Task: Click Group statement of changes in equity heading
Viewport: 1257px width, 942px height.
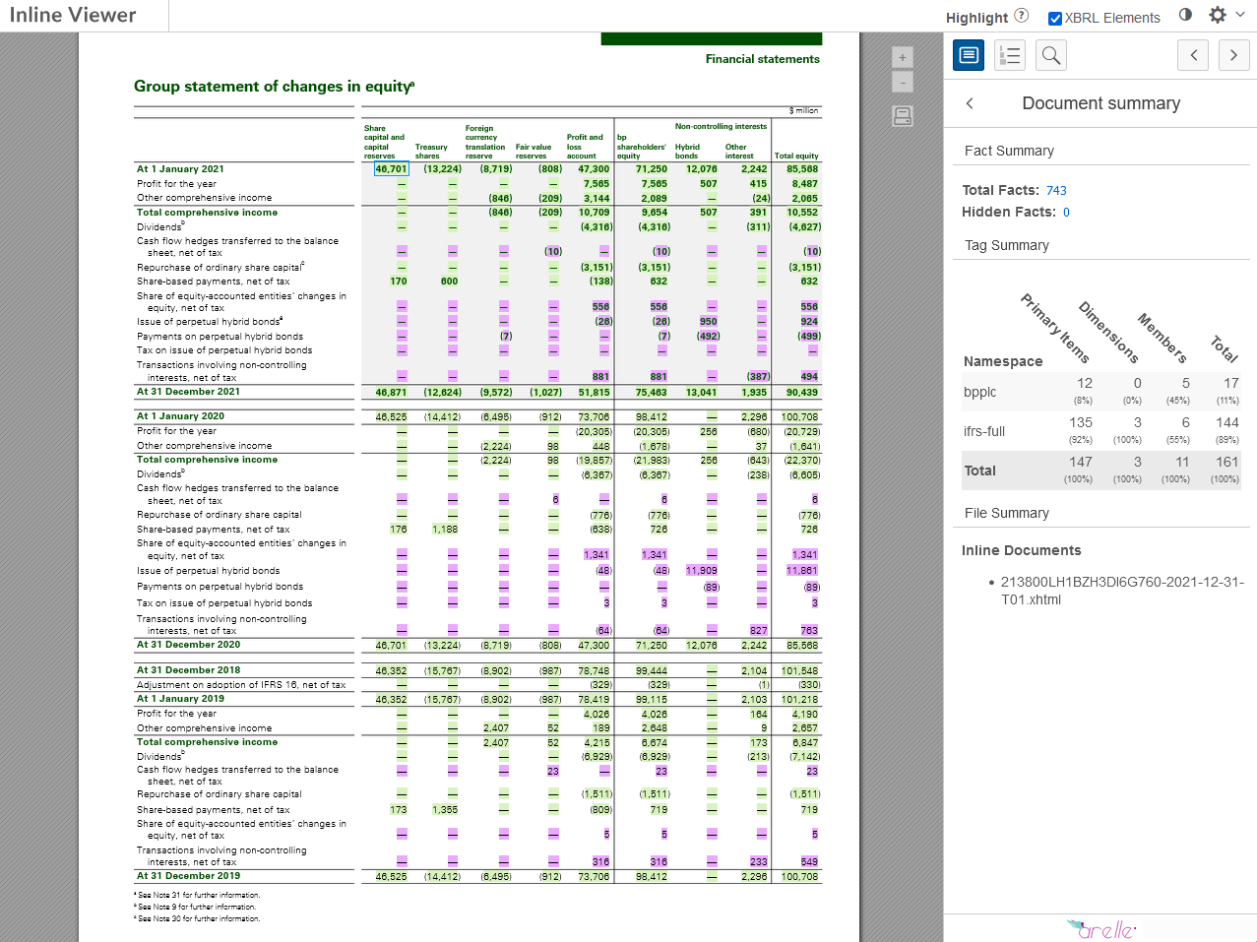Action: pyautogui.click(x=274, y=87)
